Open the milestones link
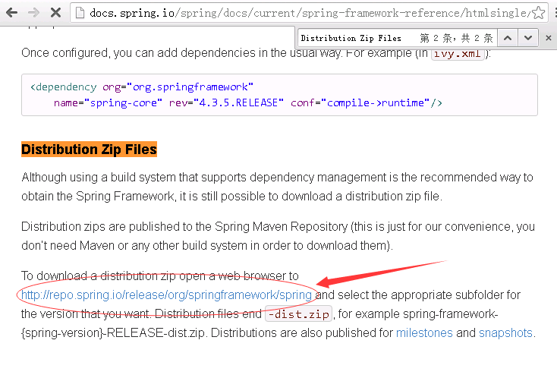Viewport: 557px width, 378px height. 424,333
